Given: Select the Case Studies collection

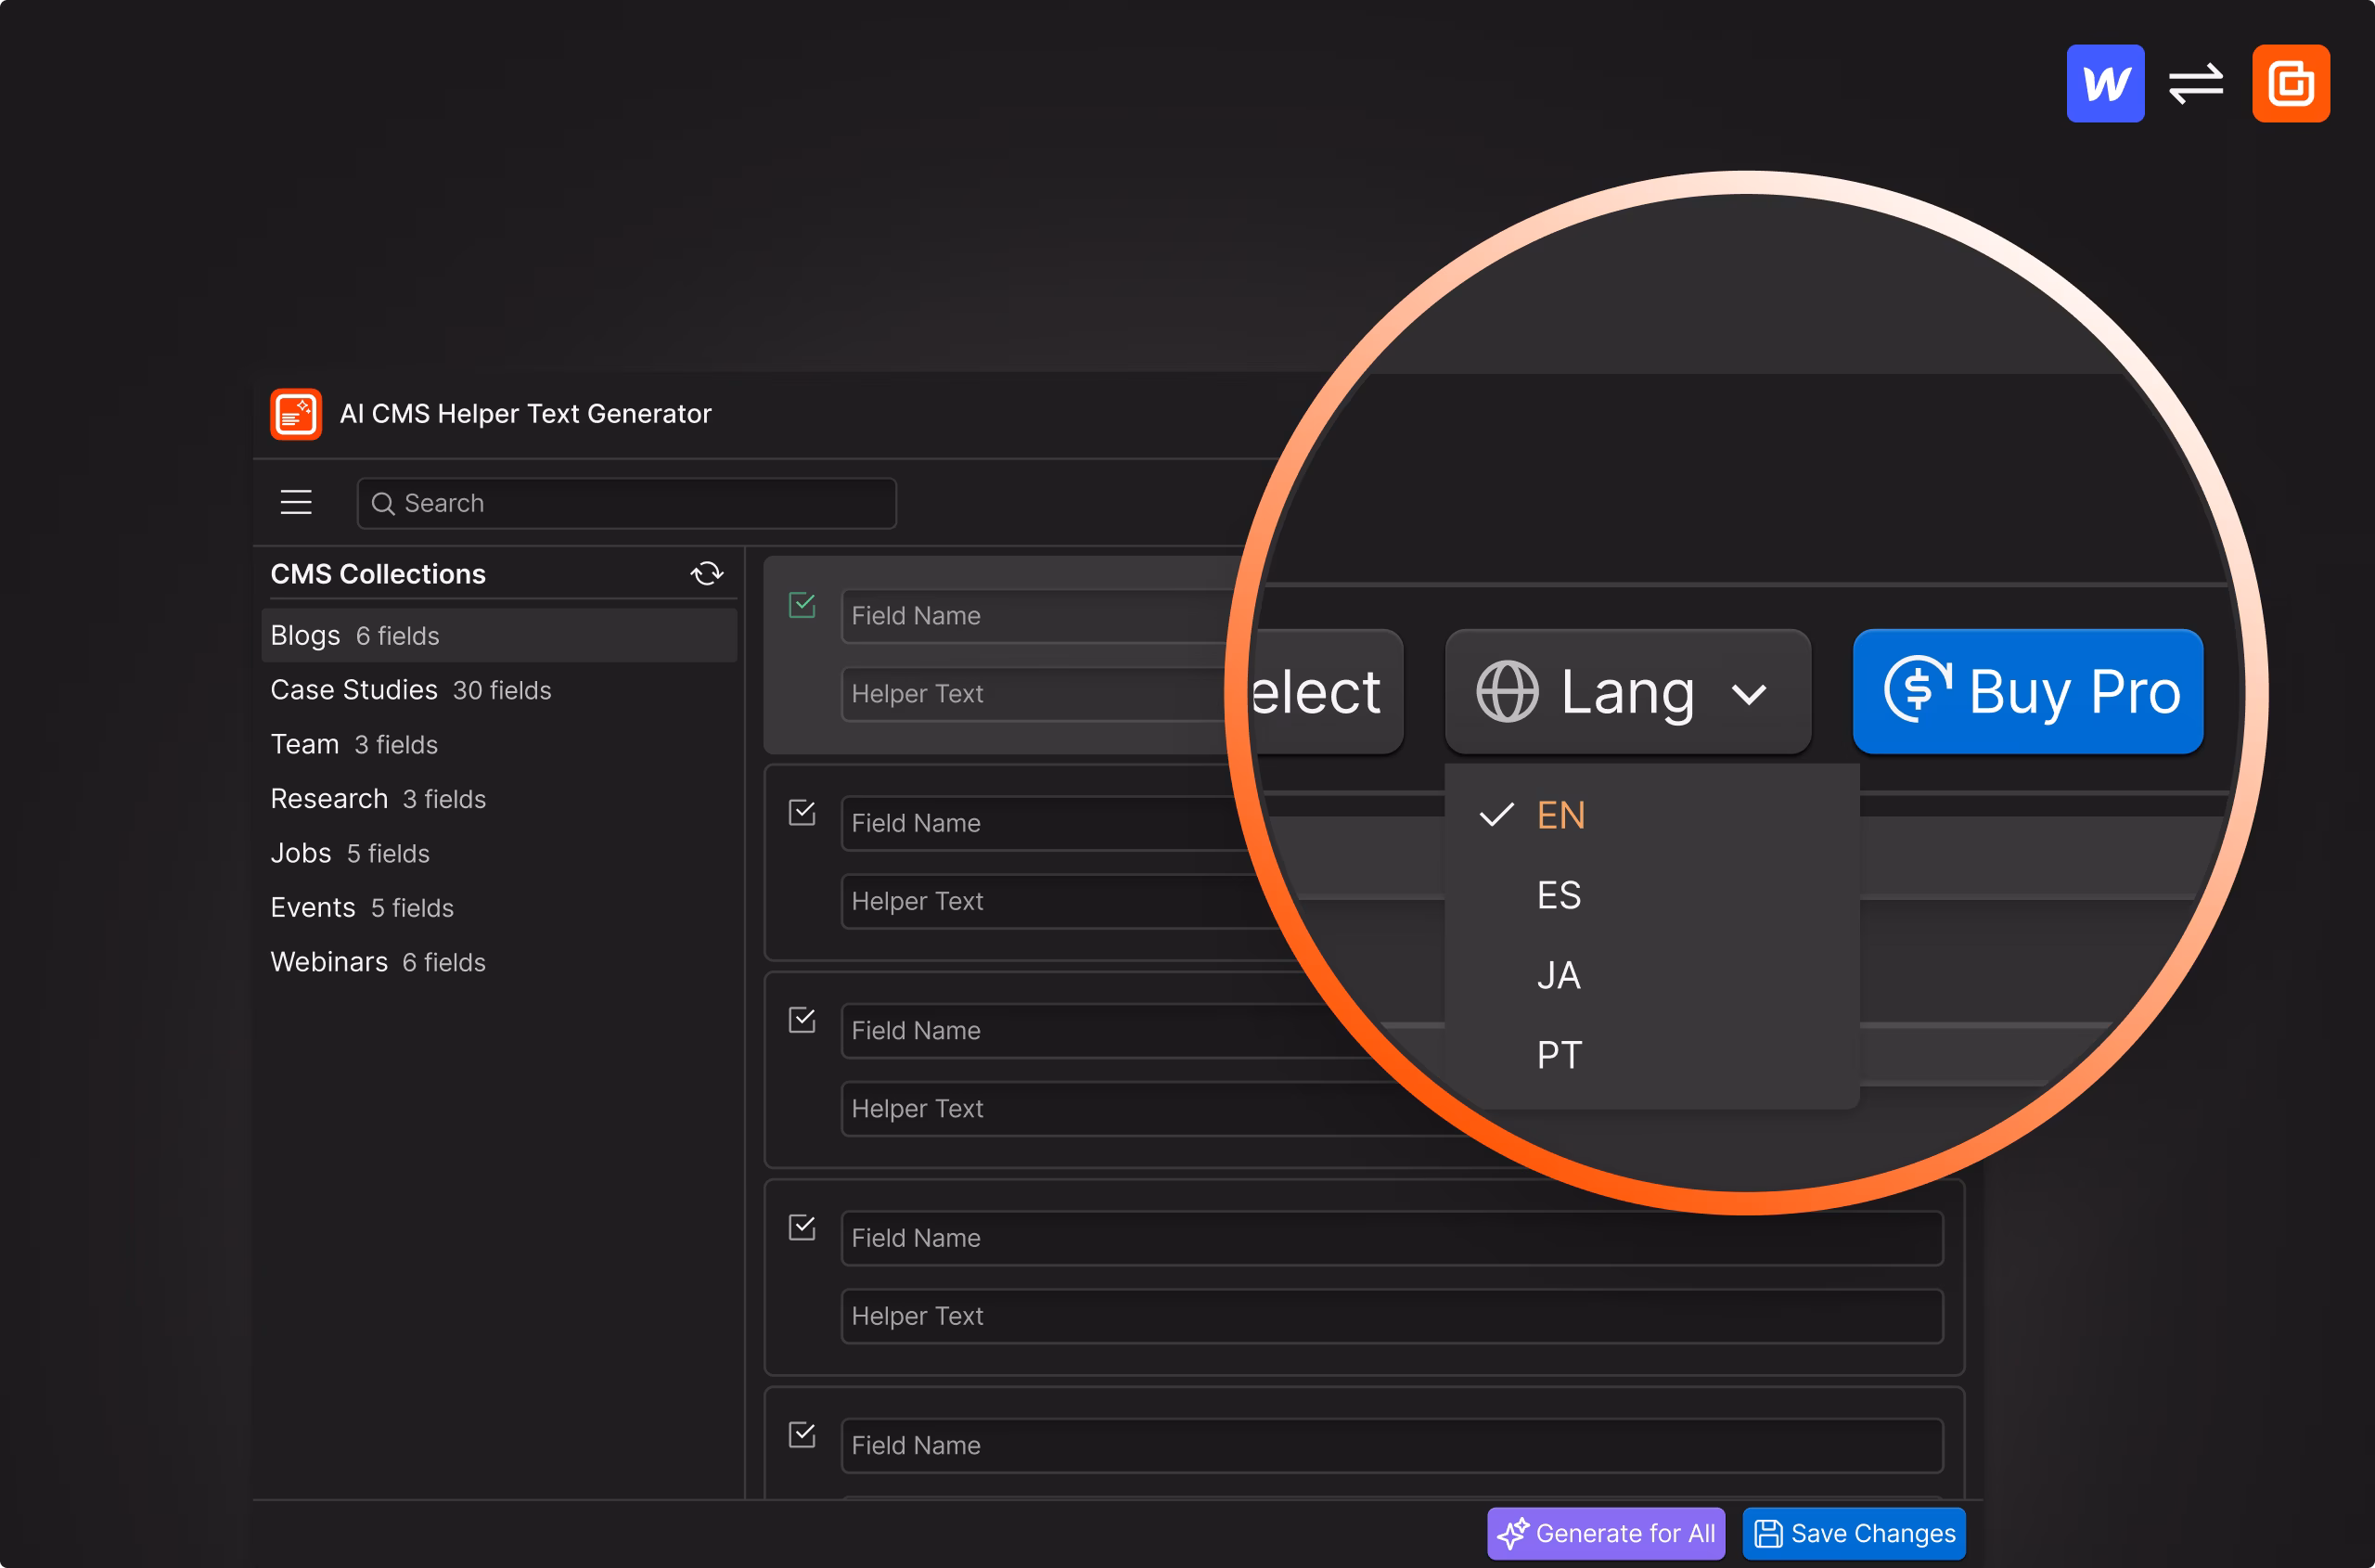Looking at the screenshot, I should (x=499, y=690).
